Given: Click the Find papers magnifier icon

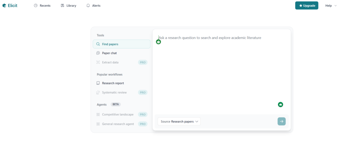Looking at the screenshot, I should click(98, 44).
